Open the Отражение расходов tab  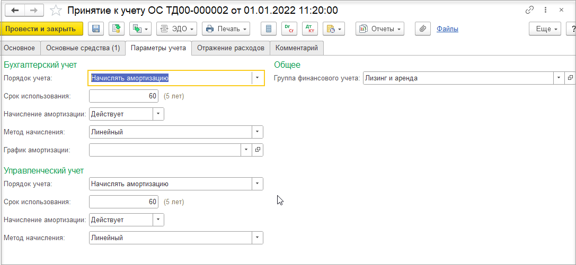[x=231, y=48]
